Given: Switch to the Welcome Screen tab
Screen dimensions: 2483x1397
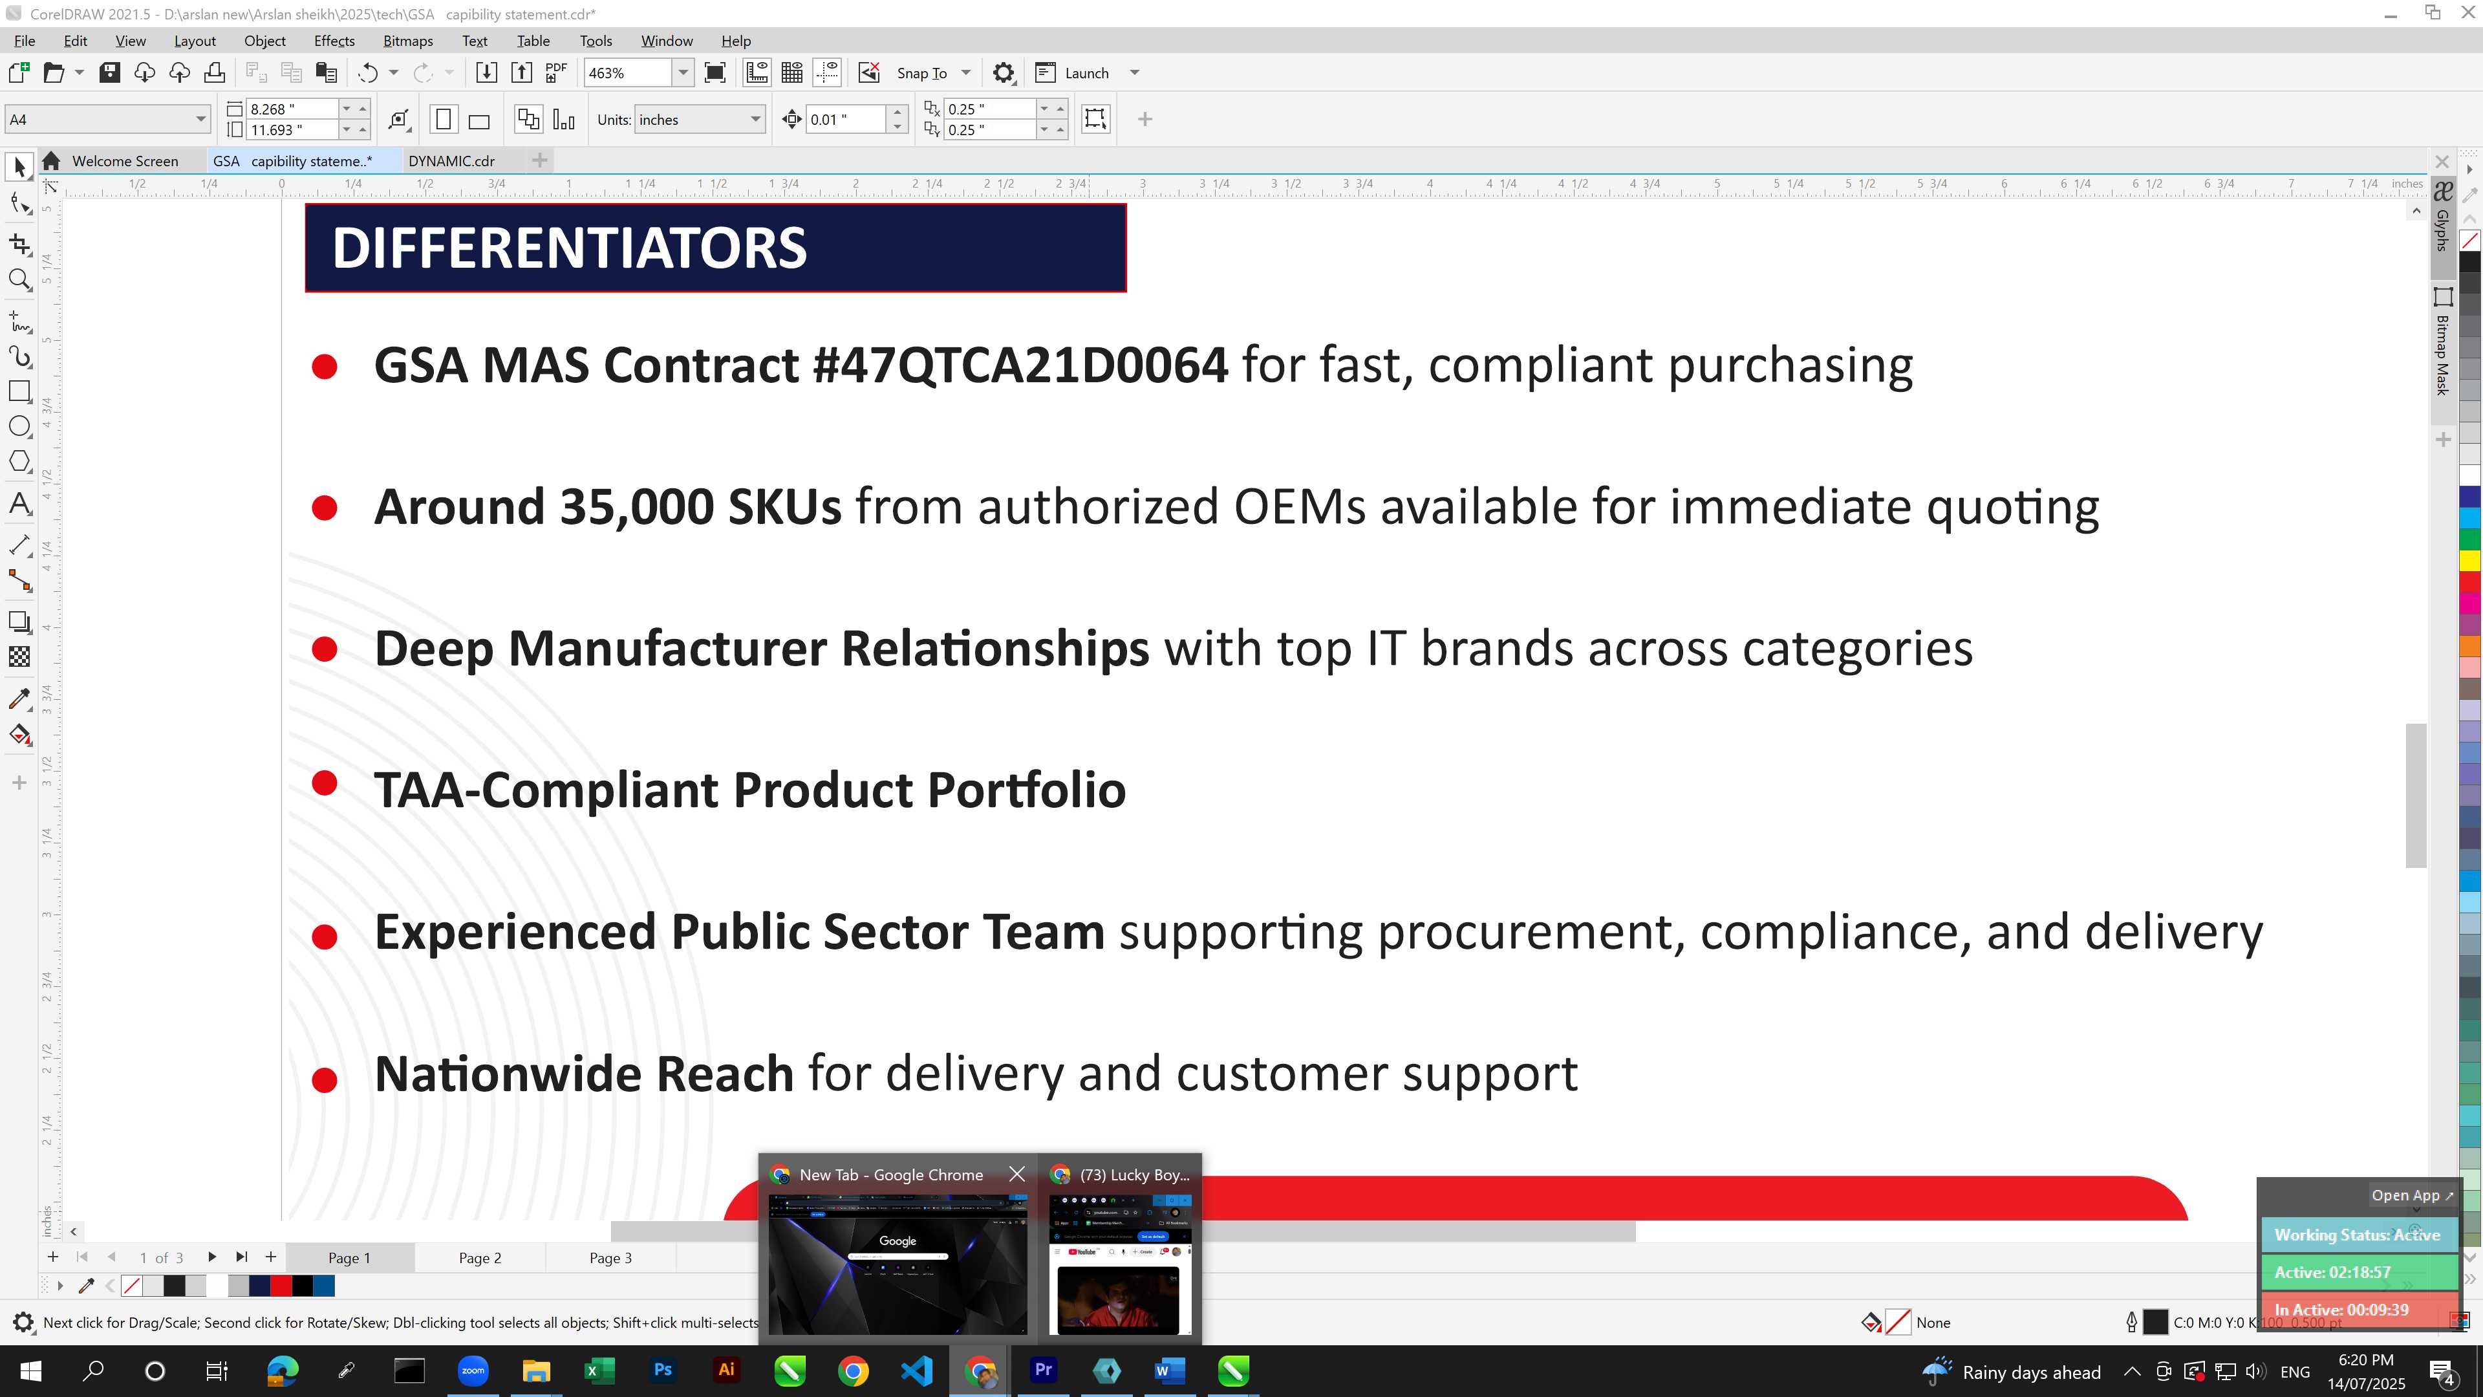Looking at the screenshot, I should [125, 161].
